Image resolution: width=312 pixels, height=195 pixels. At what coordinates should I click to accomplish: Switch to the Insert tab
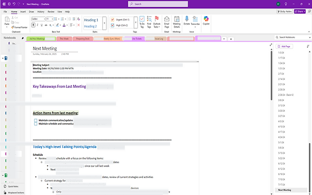pyautogui.click(x=23, y=12)
